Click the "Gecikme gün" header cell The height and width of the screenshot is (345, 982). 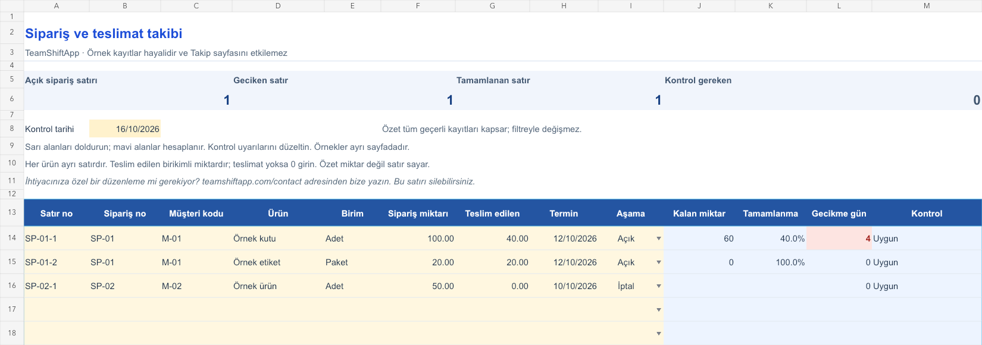(x=839, y=214)
